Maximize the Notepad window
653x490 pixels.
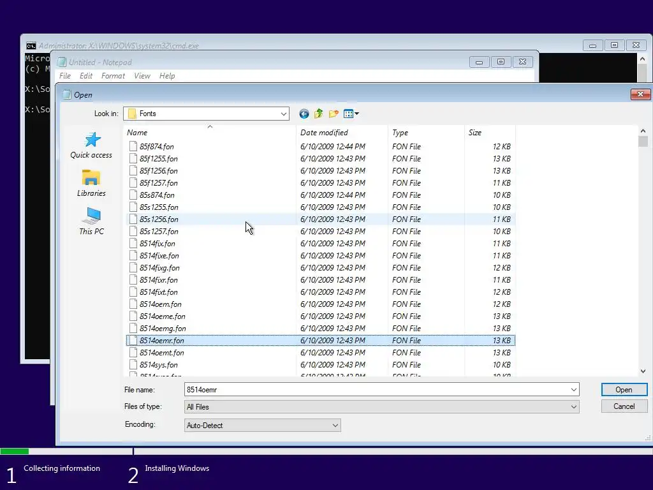point(501,62)
